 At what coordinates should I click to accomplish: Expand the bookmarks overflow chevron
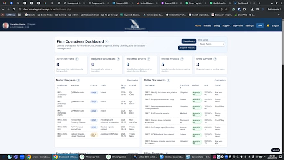pyautogui.click(x=279, y=15)
